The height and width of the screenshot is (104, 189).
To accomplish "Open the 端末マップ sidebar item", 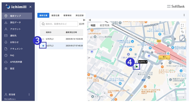I will 17,16.
